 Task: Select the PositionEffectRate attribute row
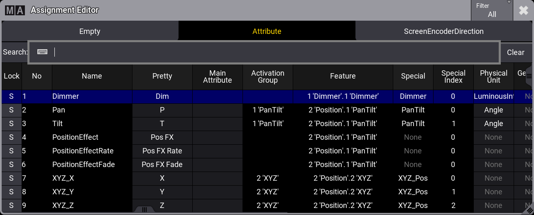pyautogui.click(x=83, y=151)
